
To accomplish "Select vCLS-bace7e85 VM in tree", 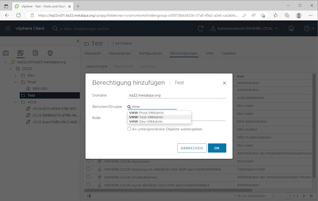I will point(55,122).
